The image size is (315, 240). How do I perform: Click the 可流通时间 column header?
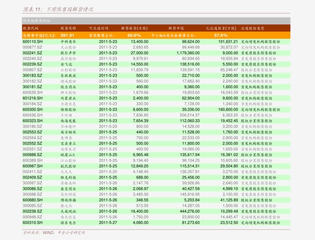pos(98,28)
